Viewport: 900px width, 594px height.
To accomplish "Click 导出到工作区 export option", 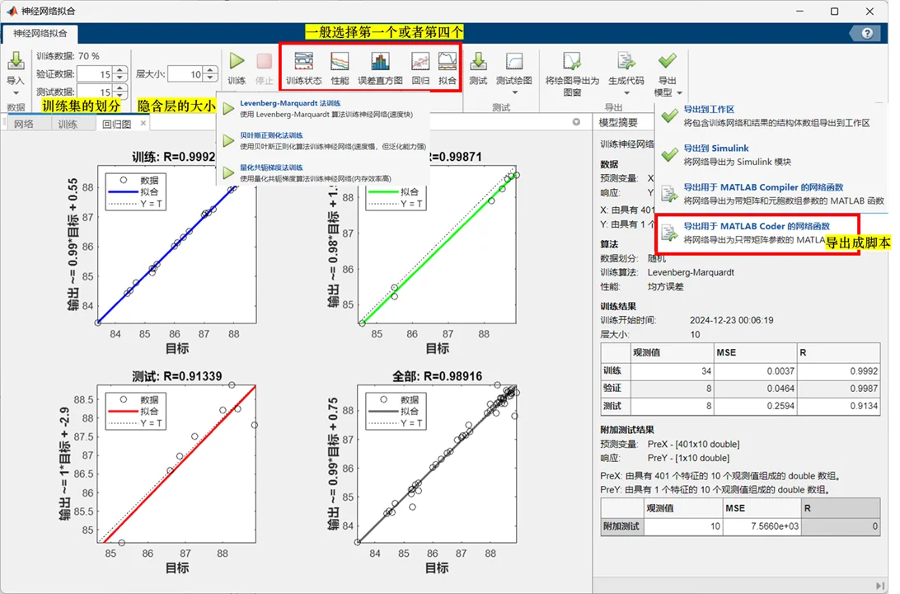I will (708, 109).
